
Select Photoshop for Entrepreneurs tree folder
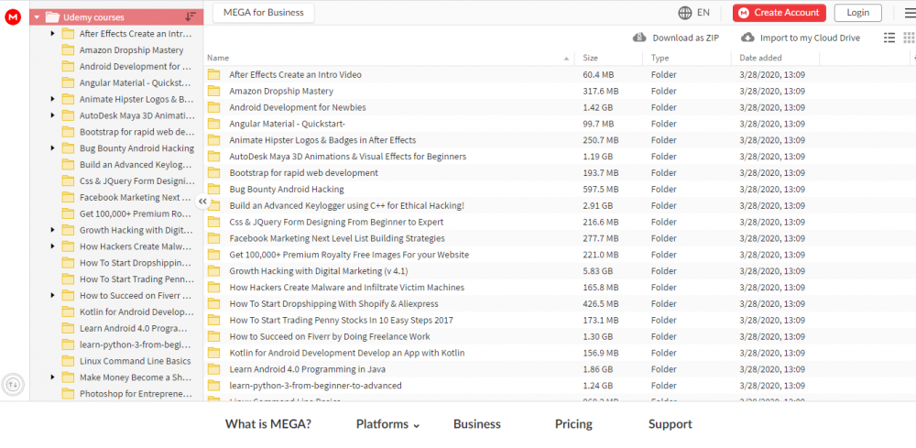coord(136,394)
